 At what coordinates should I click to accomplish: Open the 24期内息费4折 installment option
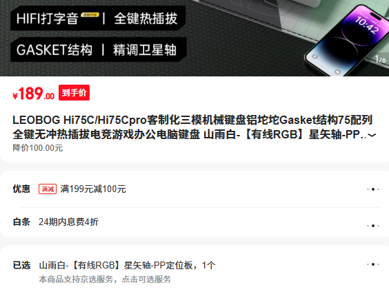pos(68,222)
